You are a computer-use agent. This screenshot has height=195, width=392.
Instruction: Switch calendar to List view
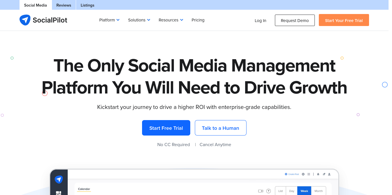point(280,191)
